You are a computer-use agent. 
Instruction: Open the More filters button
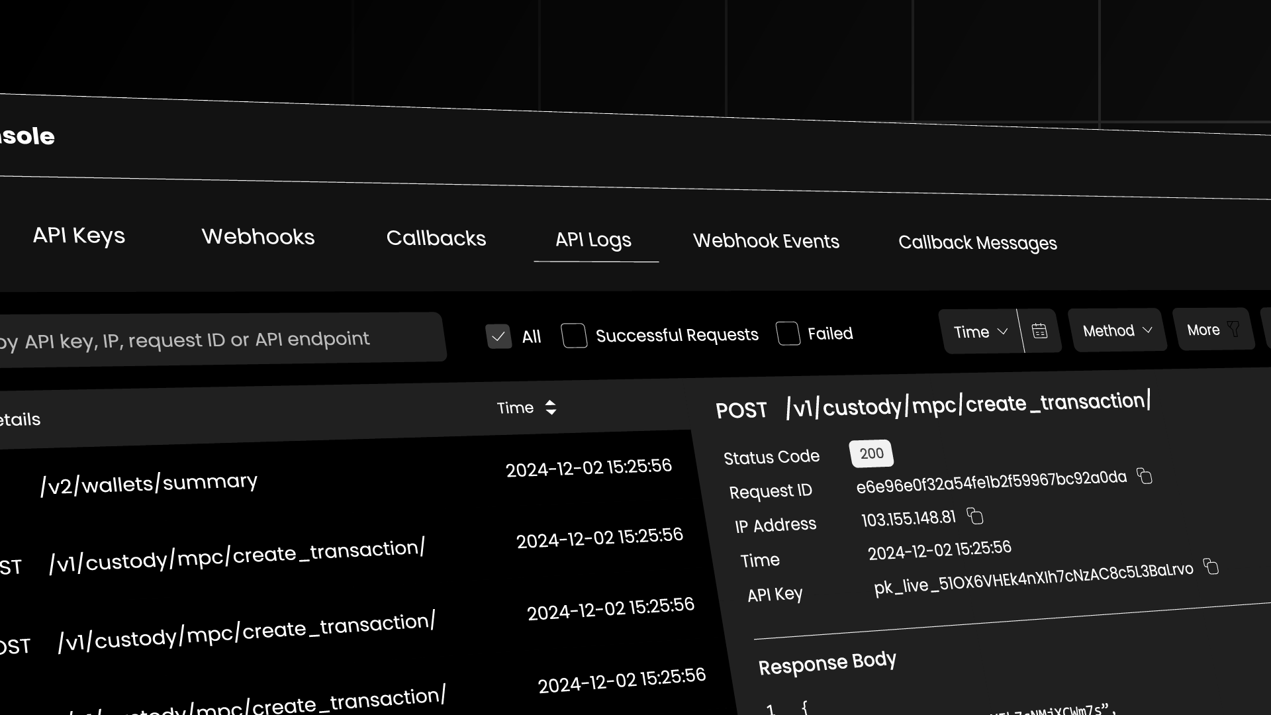(x=1205, y=330)
